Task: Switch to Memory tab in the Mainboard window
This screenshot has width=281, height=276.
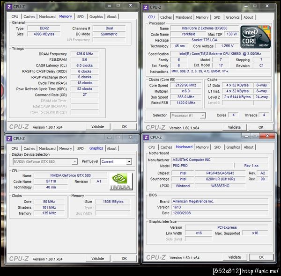Action: click(202, 147)
